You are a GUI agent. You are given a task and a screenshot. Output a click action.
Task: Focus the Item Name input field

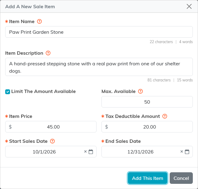99,32
